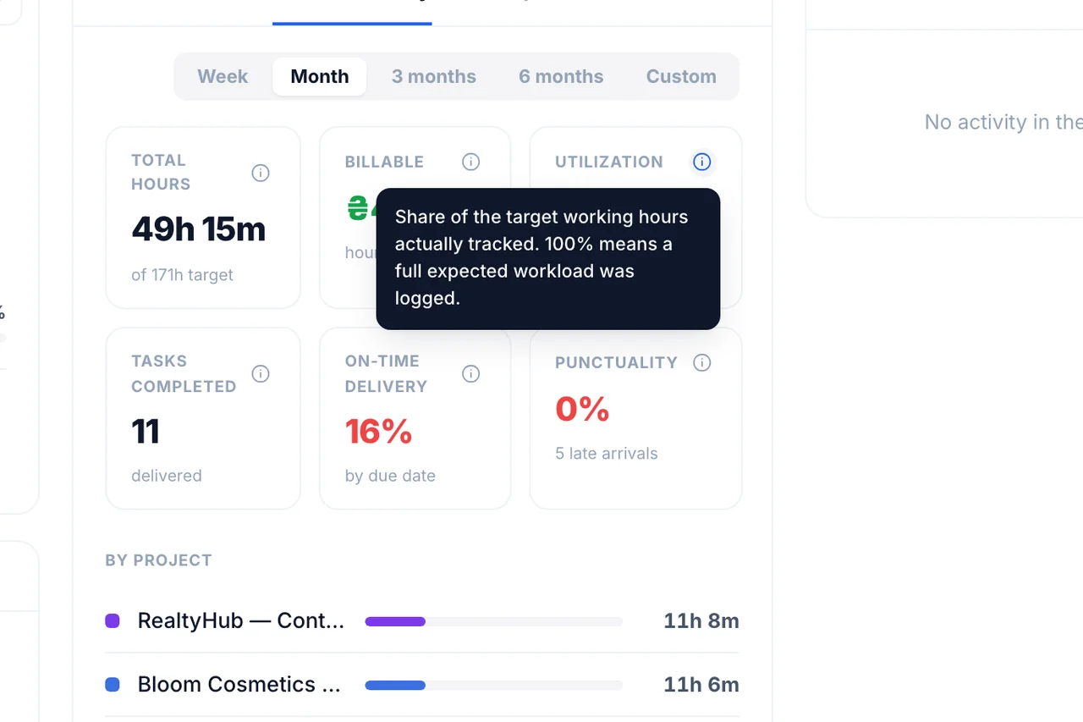Image resolution: width=1083 pixels, height=722 pixels.
Task: Switch to the Week period tab
Action: coord(223,76)
